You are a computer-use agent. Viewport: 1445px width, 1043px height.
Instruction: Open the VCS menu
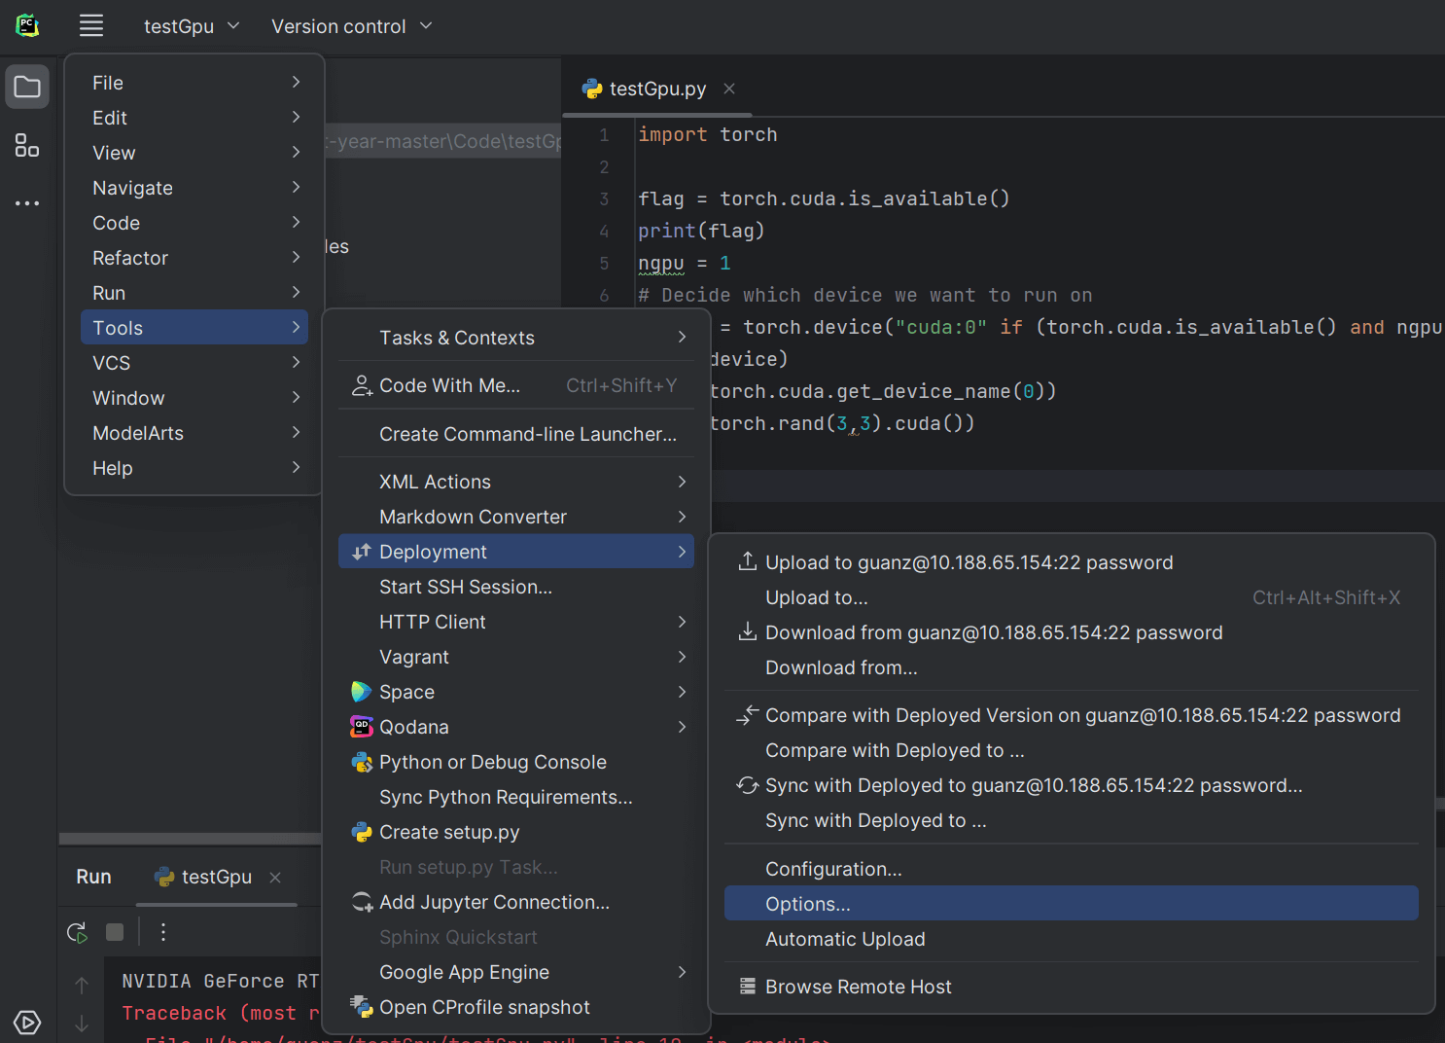[194, 363]
